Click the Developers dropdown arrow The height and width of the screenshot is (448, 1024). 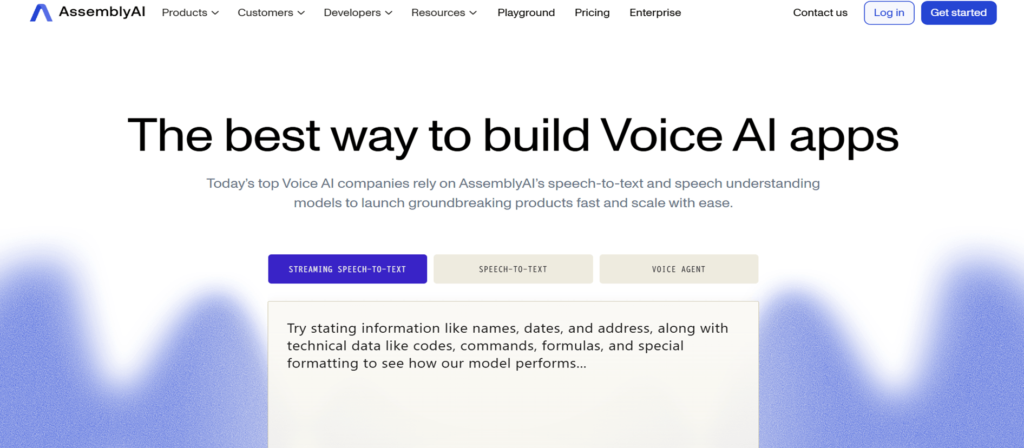coord(389,13)
